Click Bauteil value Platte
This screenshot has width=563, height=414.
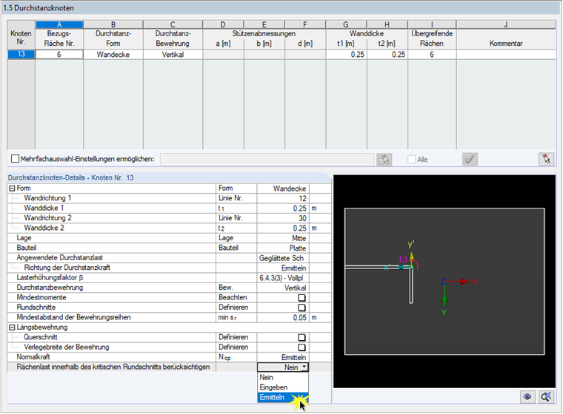tap(283, 248)
